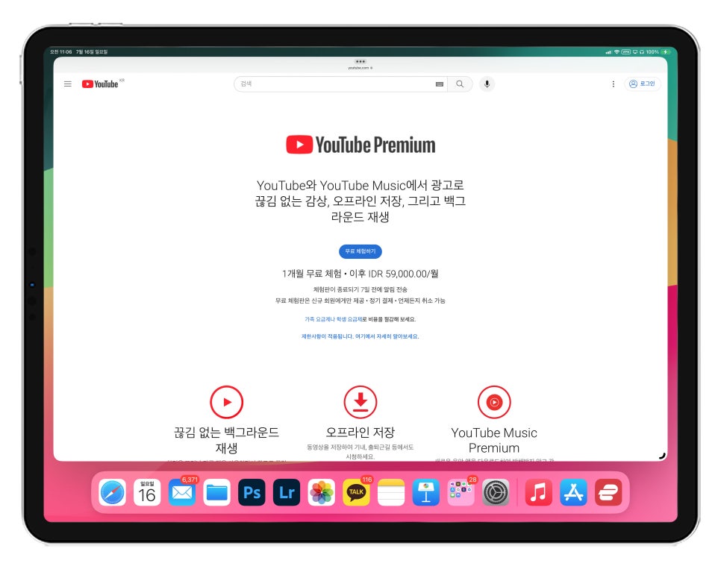Image resolution: width=721 pixels, height=569 pixels.
Task: Grab the window resize handle at the corner
Action: 662,456
